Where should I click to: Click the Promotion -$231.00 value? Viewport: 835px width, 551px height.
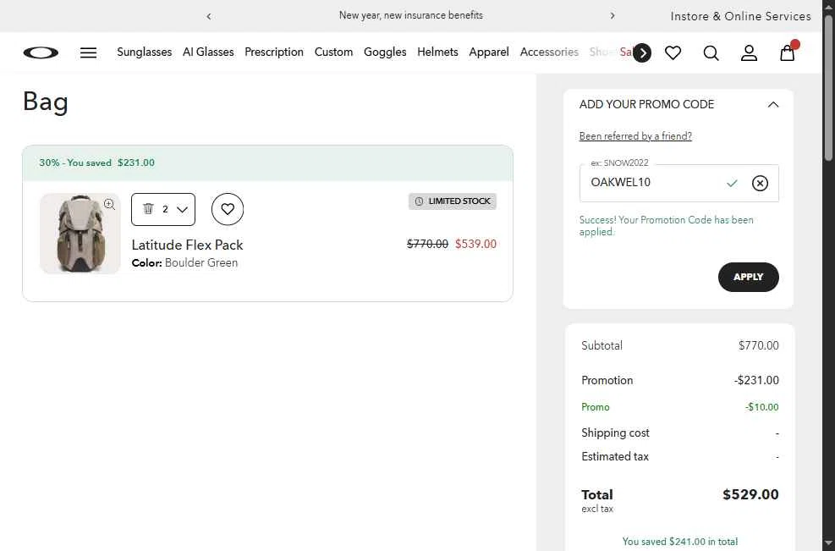tap(756, 381)
